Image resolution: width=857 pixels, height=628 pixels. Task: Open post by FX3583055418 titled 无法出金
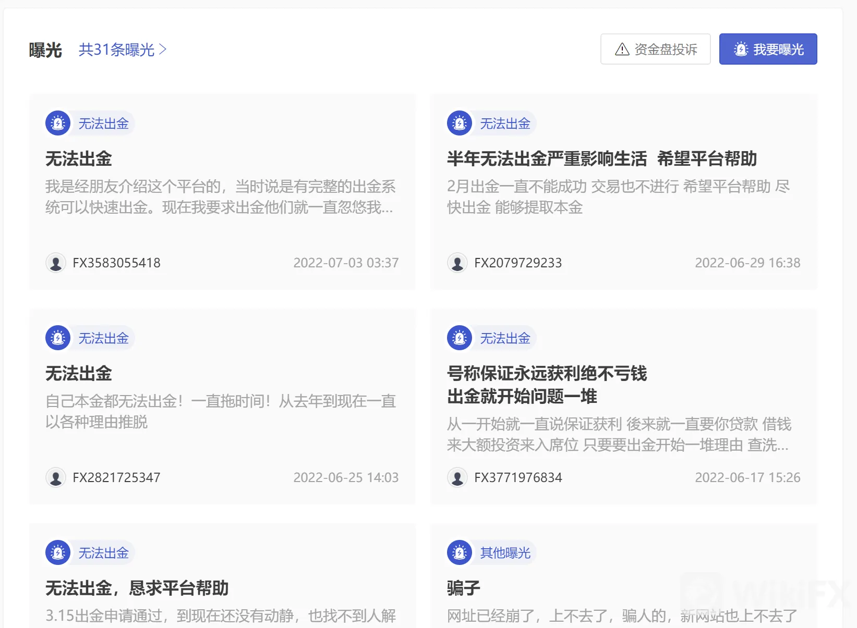pyautogui.click(x=79, y=159)
